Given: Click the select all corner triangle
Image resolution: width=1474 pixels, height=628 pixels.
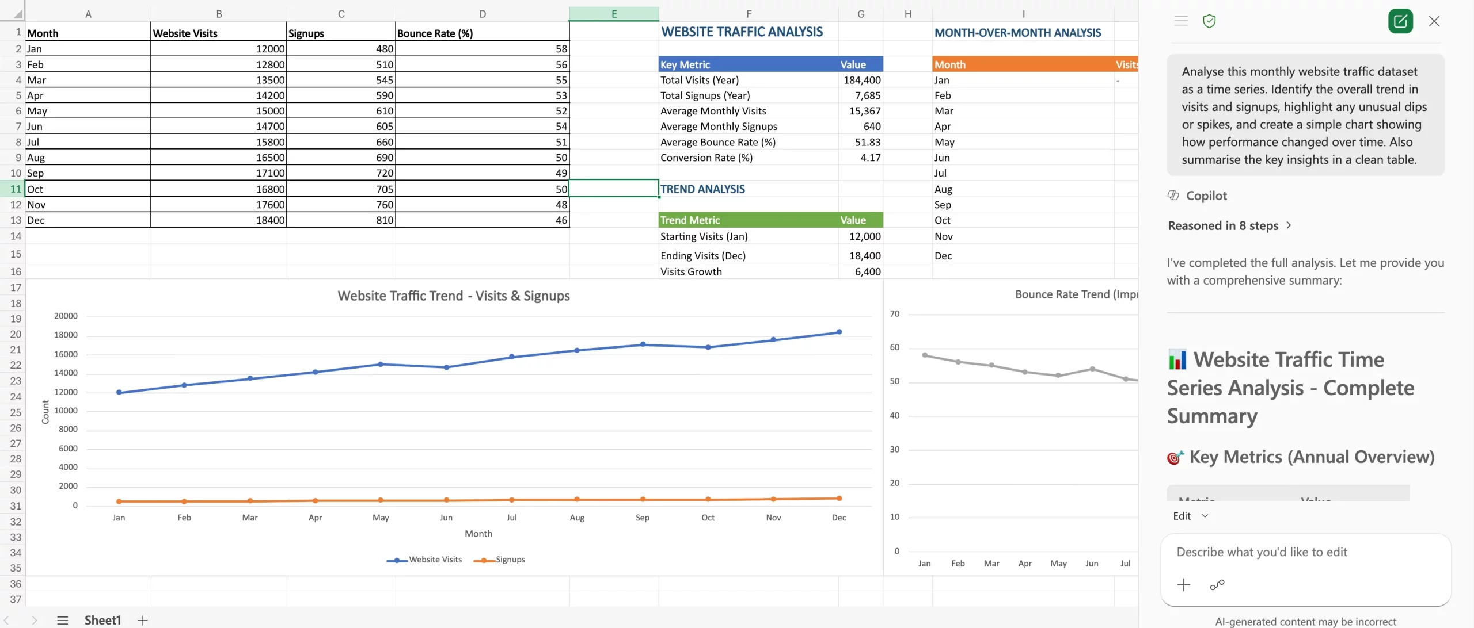Looking at the screenshot, I should point(17,14).
